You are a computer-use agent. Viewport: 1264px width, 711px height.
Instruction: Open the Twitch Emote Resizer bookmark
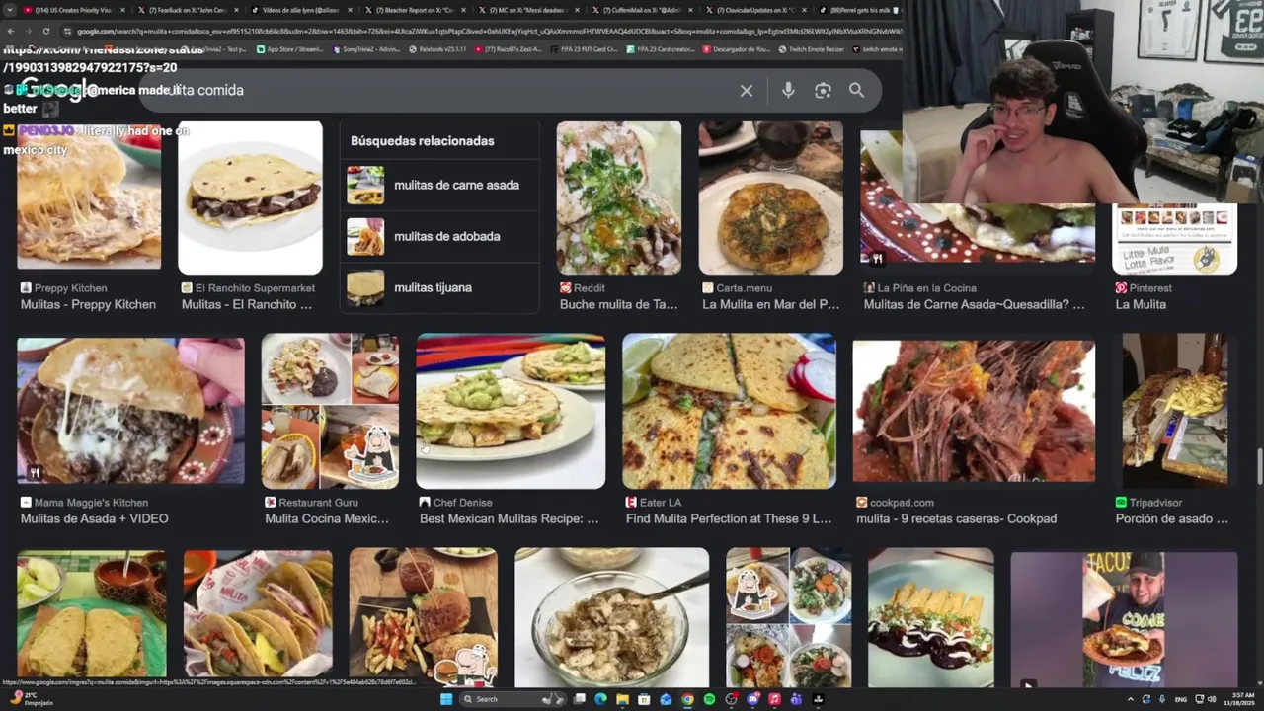pyautogui.click(x=812, y=48)
